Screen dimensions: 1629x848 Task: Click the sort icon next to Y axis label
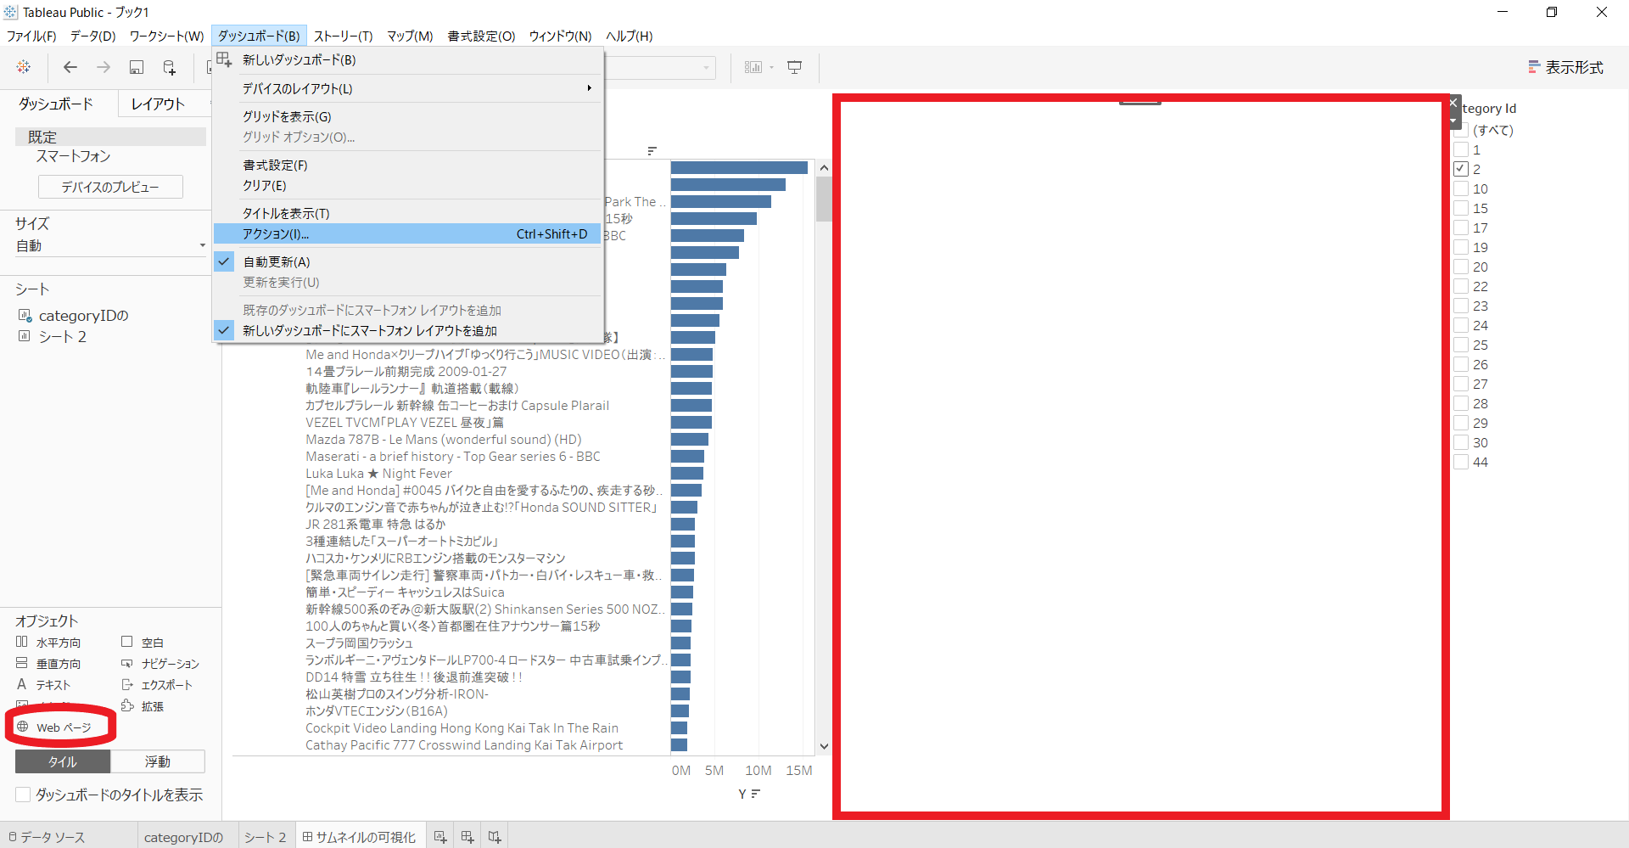point(755,794)
